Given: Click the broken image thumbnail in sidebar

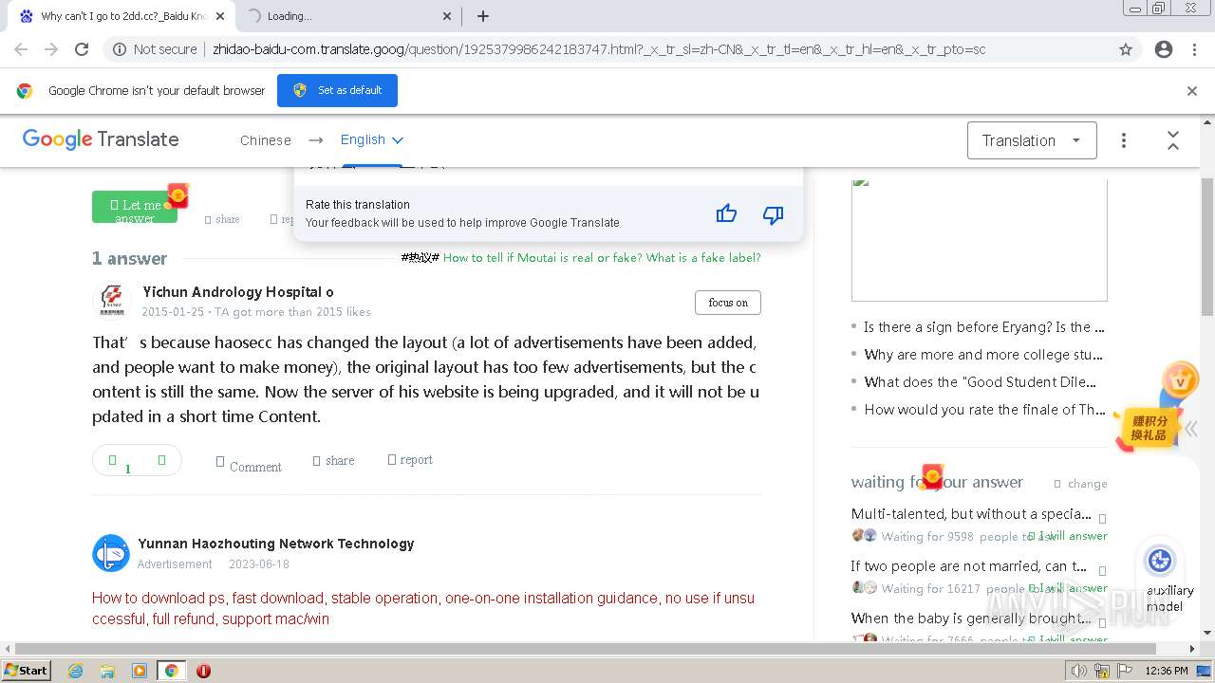Looking at the screenshot, I should tap(980, 240).
